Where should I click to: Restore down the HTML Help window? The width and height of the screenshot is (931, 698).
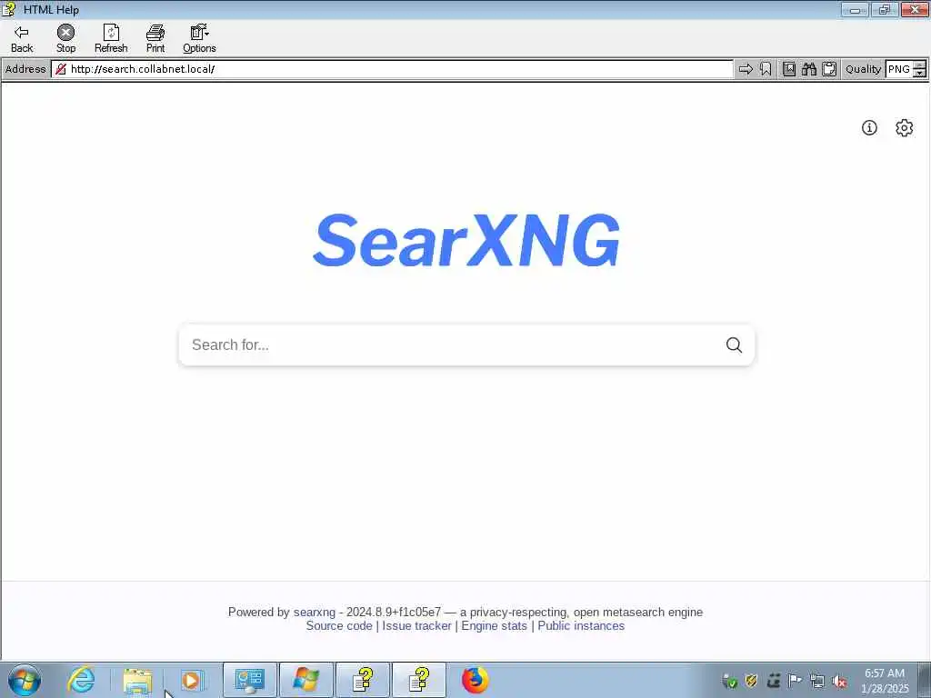pyautogui.click(x=884, y=9)
